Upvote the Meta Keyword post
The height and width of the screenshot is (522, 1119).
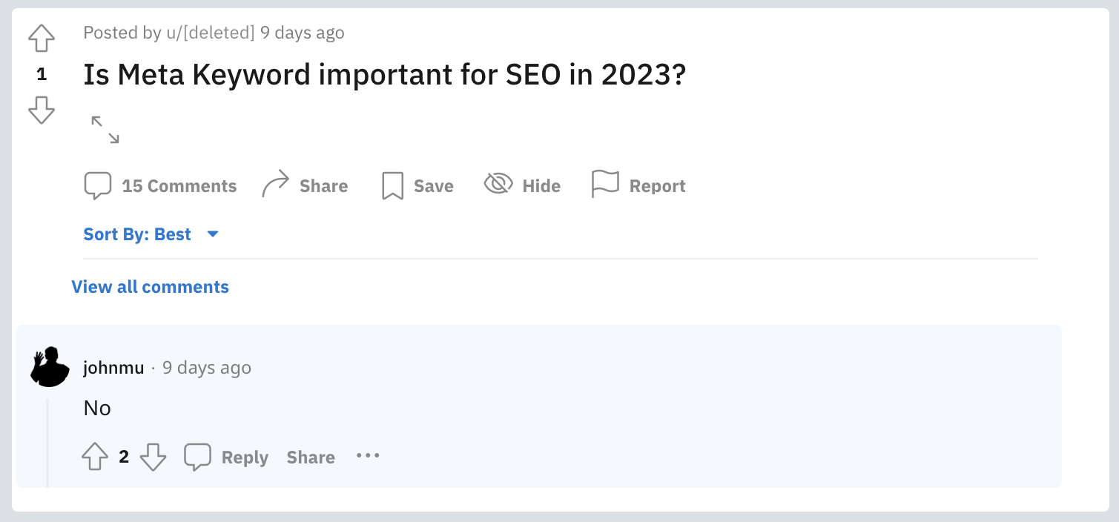pos(42,39)
